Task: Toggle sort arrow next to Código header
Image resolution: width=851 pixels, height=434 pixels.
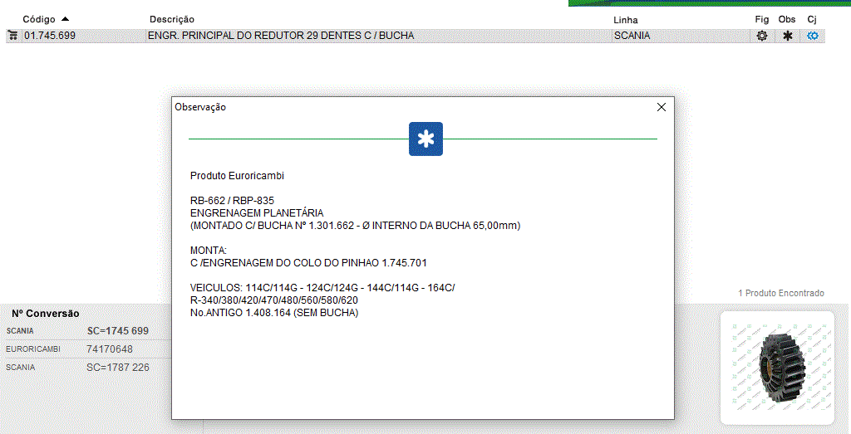Action: point(66,18)
